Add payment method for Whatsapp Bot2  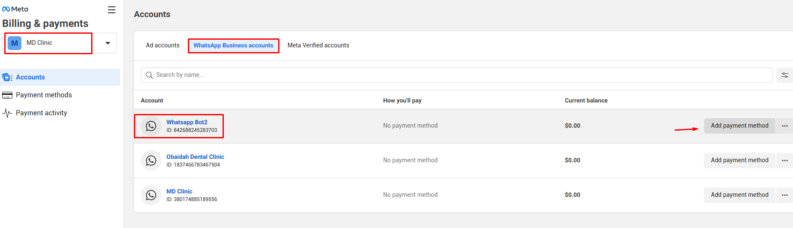739,126
